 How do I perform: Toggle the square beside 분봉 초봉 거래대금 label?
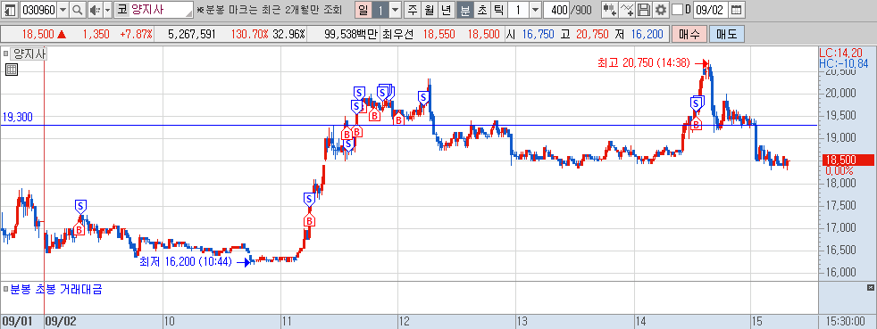click(5, 290)
